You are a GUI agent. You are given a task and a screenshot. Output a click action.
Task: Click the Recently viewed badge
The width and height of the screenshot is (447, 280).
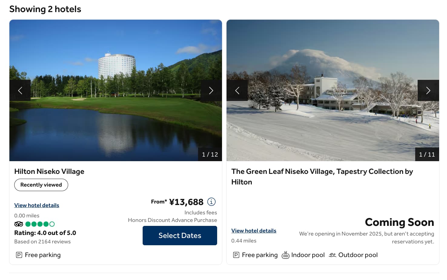pyautogui.click(x=41, y=185)
